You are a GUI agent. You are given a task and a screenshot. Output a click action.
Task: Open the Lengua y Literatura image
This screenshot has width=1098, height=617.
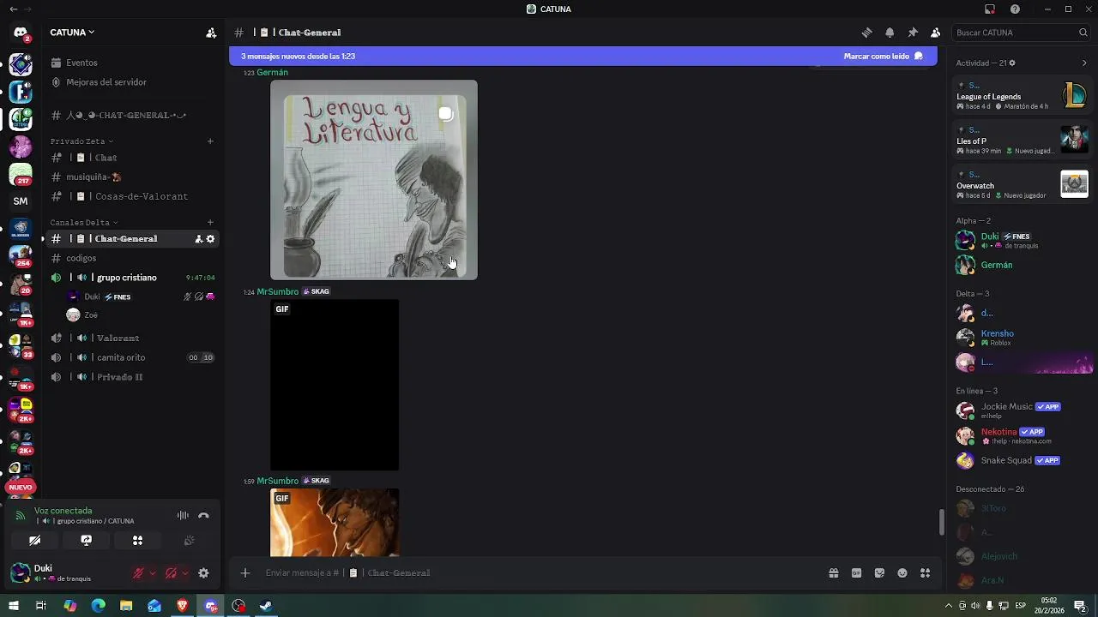click(374, 180)
